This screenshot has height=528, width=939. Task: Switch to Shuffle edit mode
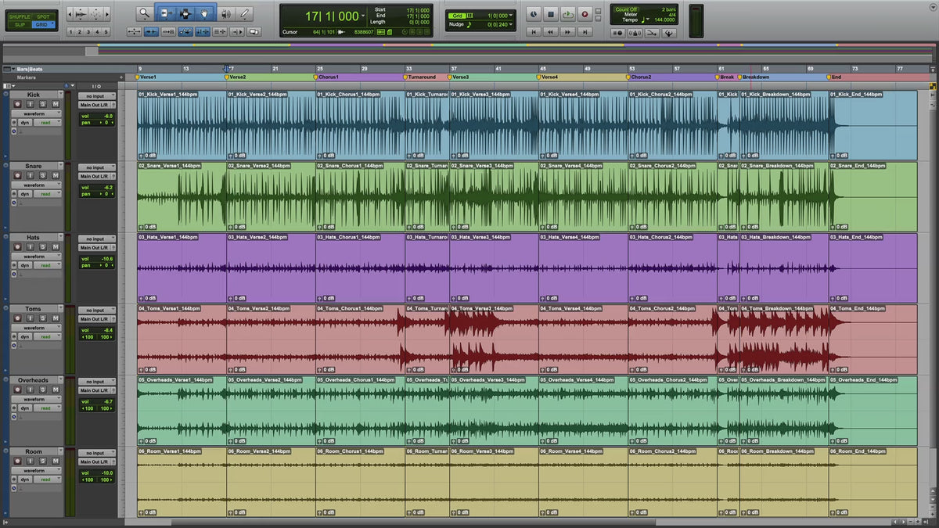coord(19,16)
